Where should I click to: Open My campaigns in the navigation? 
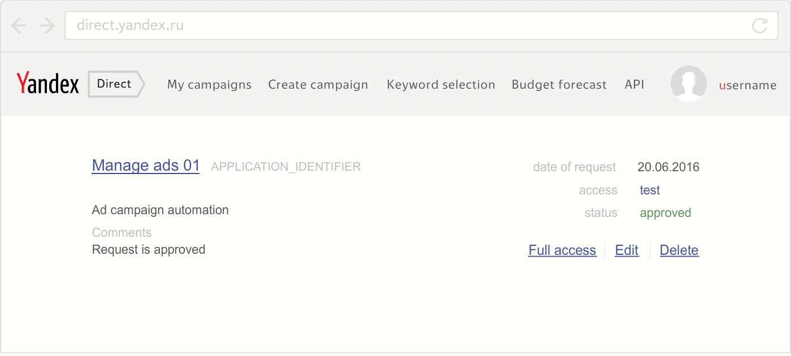tap(209, 85)
